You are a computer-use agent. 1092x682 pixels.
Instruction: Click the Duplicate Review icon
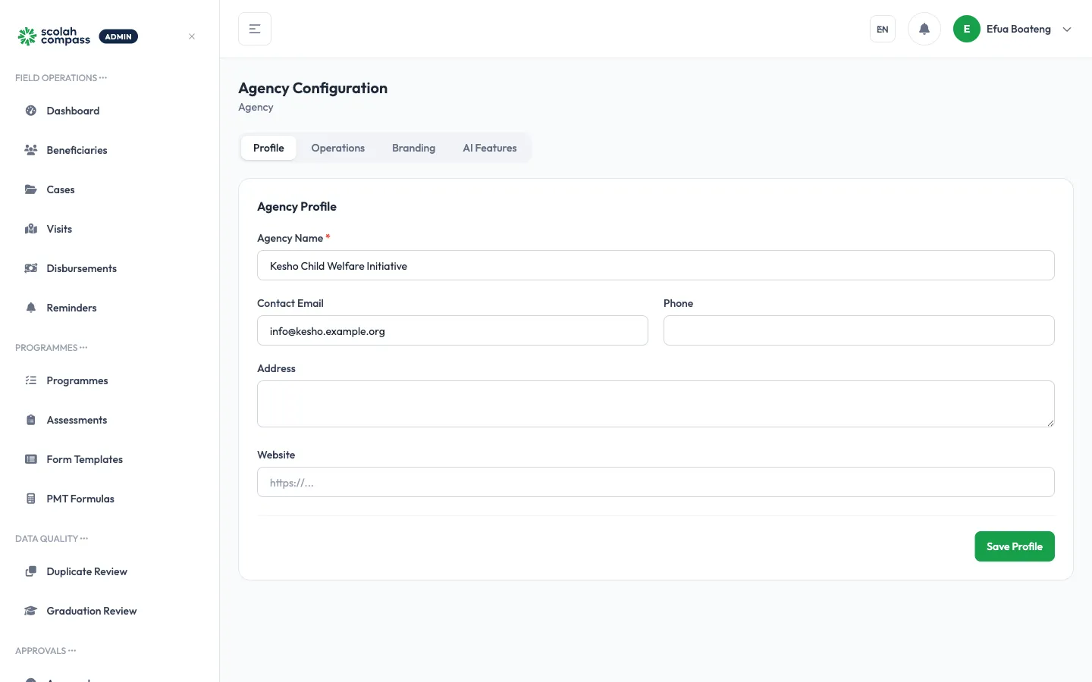[x=31, y=571]
